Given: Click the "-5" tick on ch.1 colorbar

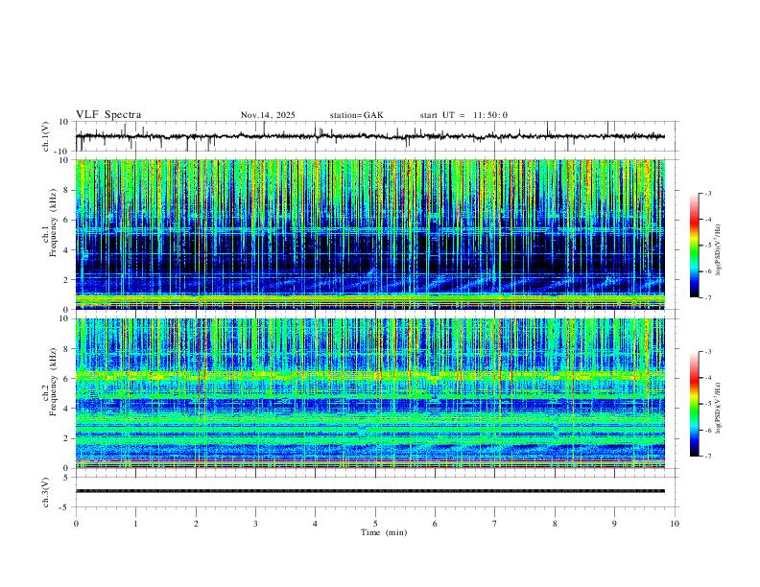Looking at the screenshot, I should tap(707, 246).
